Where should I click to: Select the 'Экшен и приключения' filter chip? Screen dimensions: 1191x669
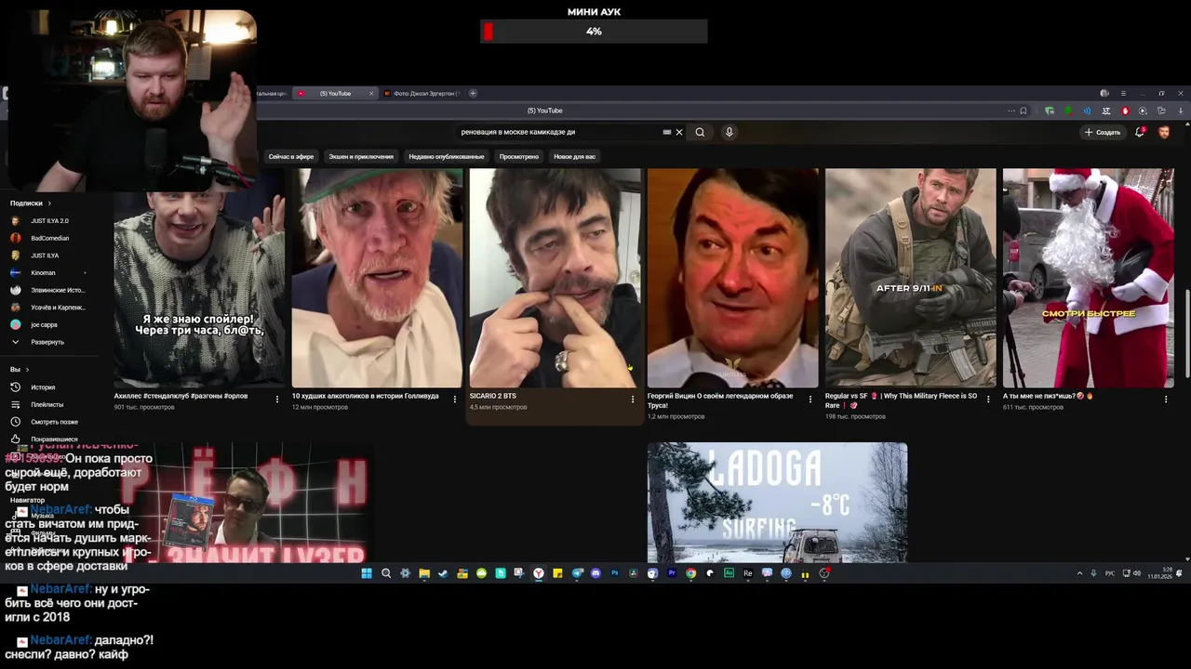(361, 156)
